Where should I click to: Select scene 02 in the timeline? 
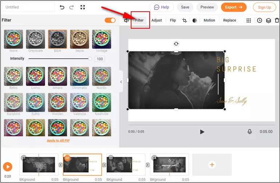coord(82,164)
